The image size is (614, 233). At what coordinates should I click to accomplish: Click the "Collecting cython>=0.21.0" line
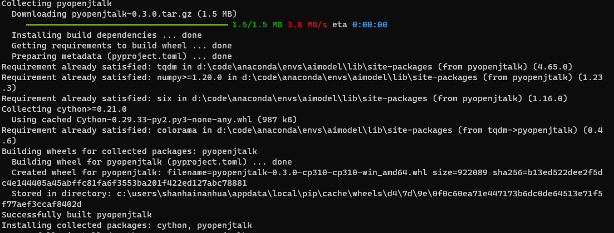(64, 109)
